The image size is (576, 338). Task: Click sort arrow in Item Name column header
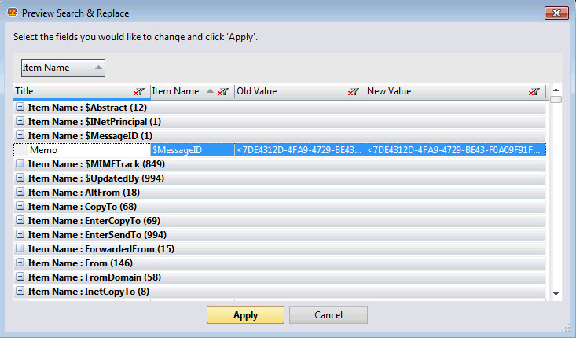click(x=210, y=92)
